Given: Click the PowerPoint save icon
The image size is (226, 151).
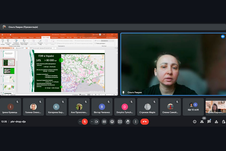Looking at the screenshot, I should coord(2,35).
